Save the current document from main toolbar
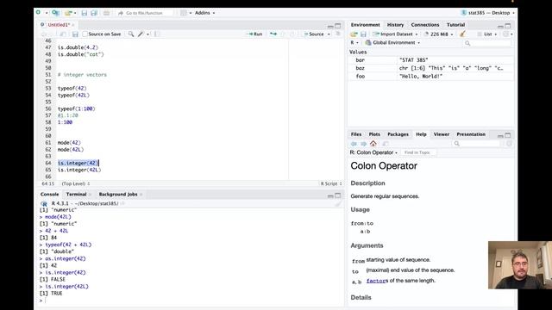This screenshot has height=310, width=552. 85,13
